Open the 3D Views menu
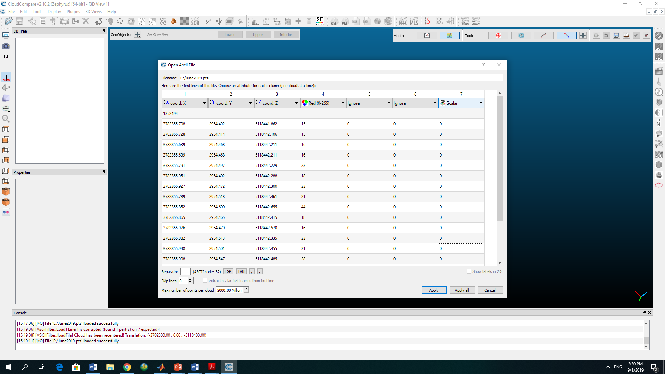The width and height of the screenshot is (665, 374). 94,12
